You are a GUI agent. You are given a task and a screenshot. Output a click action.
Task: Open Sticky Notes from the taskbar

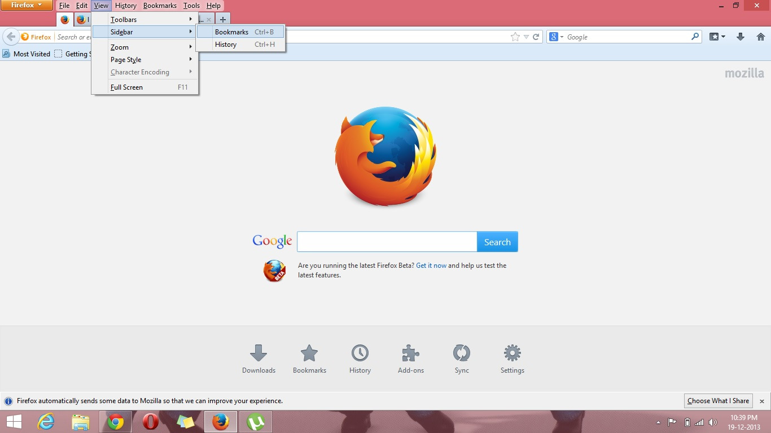(186, 422)
